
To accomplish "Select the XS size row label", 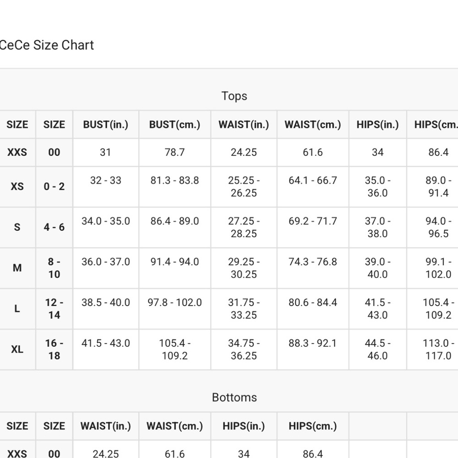I will (17, 187).
